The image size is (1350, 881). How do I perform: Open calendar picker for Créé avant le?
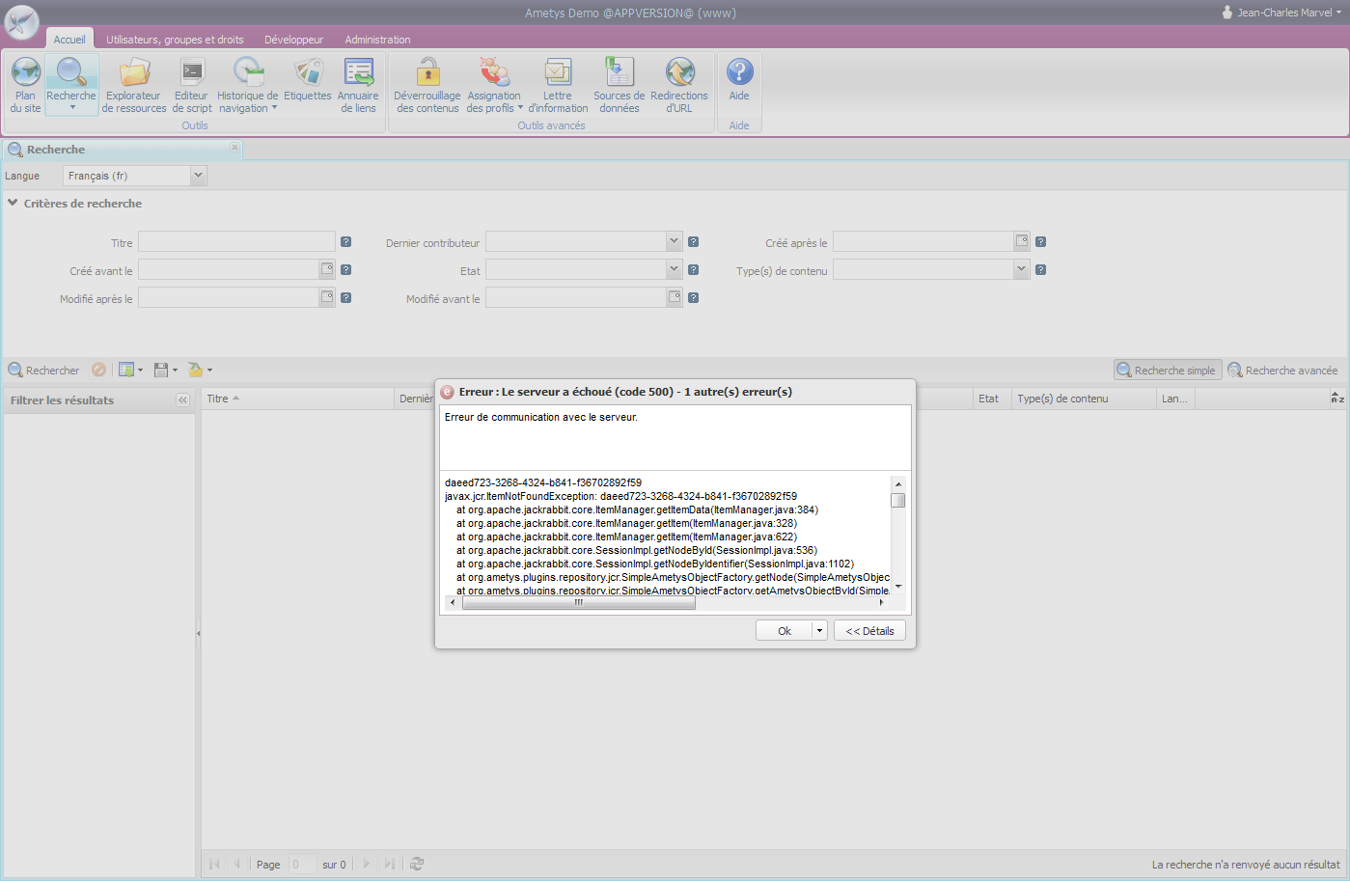[327, 269]
